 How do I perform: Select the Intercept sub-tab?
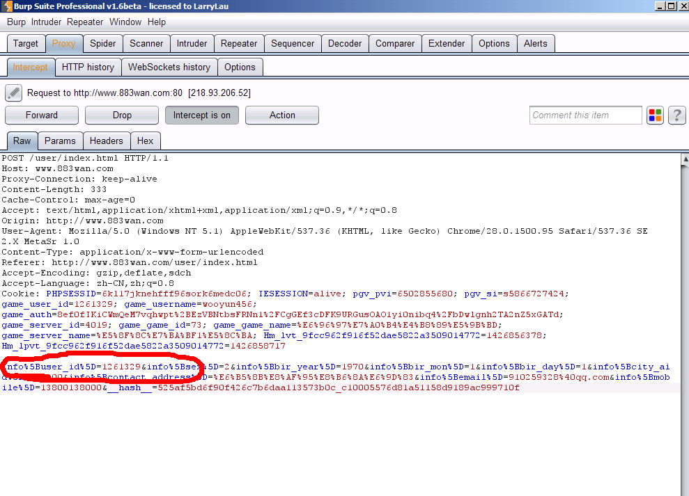pos(31,67)
